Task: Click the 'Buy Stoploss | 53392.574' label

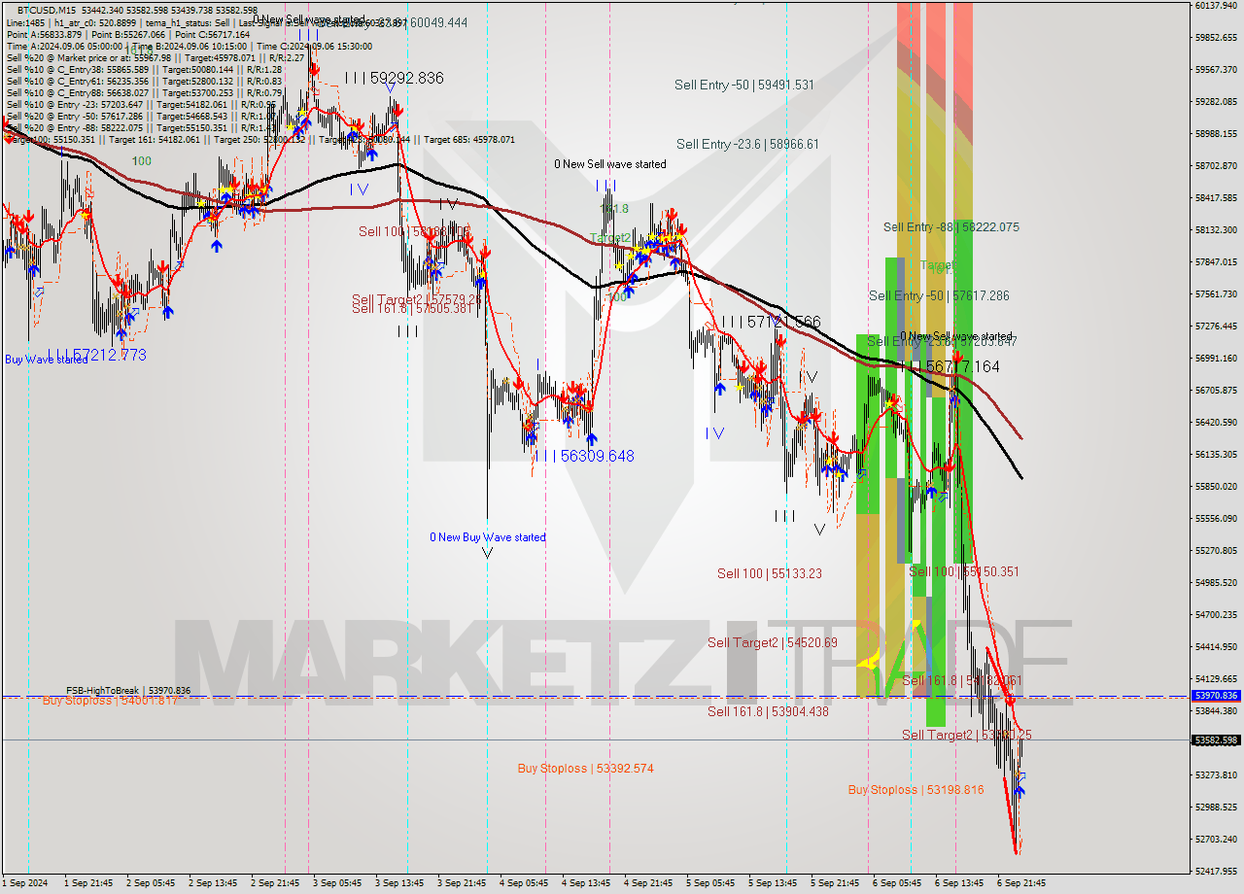Action: click(585, 768)
